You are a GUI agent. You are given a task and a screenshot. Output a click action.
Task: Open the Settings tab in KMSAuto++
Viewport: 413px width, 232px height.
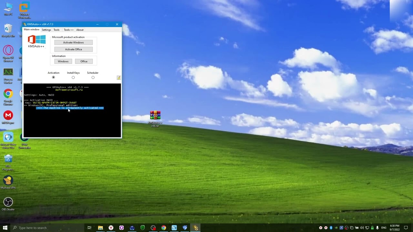tap(46, 30)
